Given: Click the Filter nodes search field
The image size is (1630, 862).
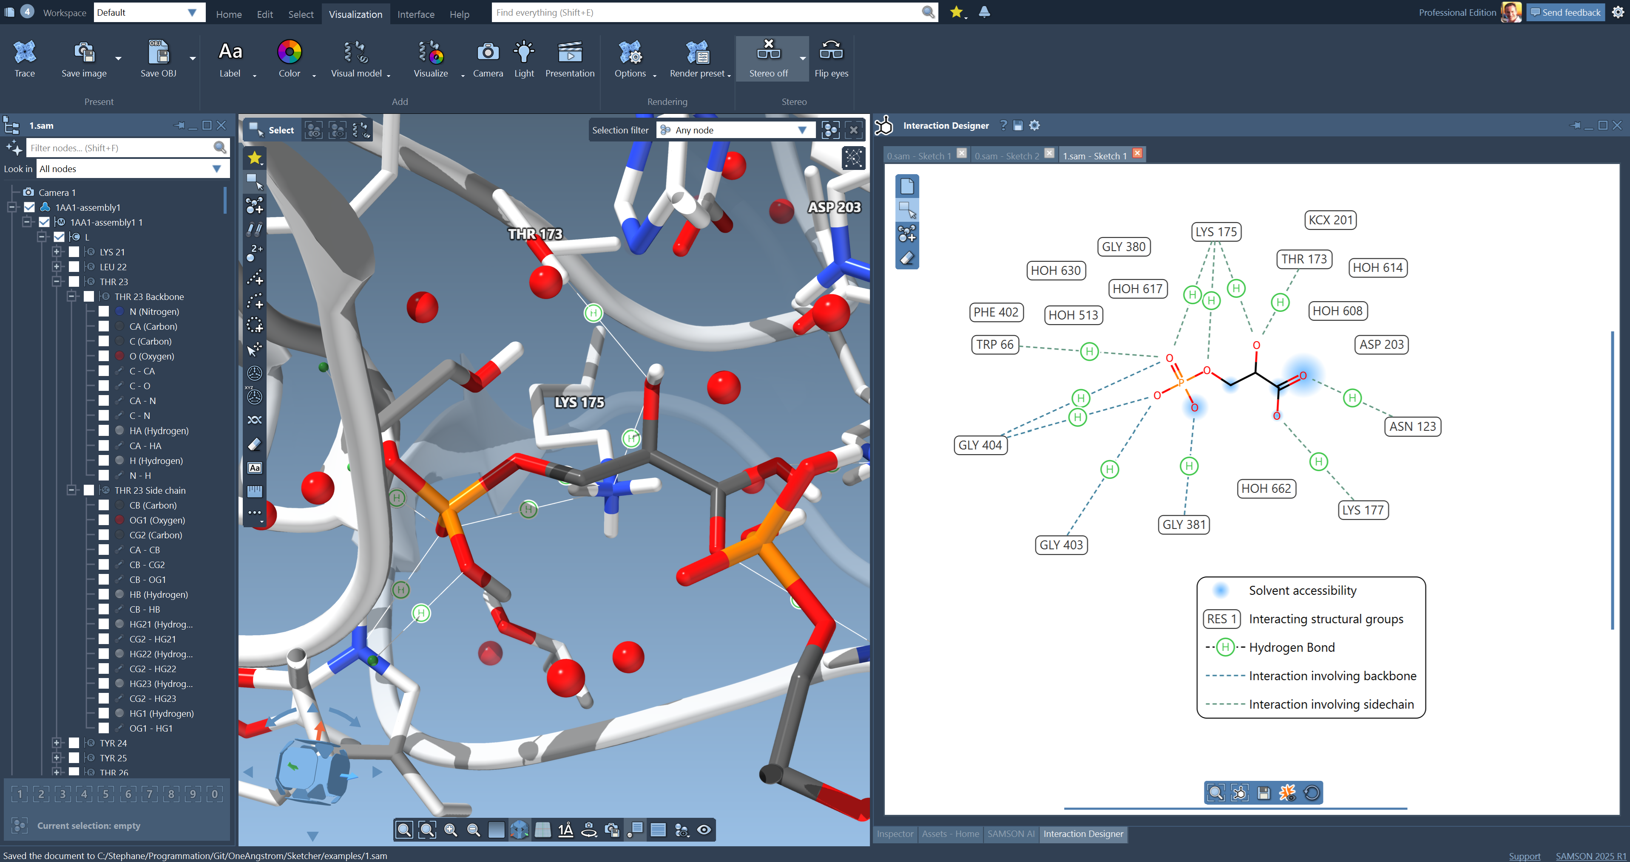Looking at the screenshot, I should tap(120, 148).
